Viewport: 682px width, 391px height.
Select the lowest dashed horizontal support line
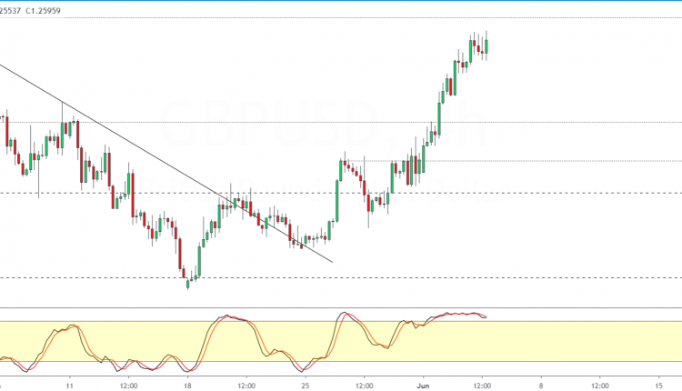click(364, 277)
